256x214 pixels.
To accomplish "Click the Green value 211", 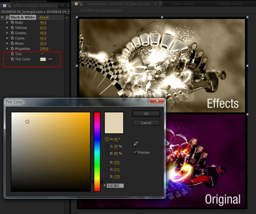I will [x=117, y=170].
